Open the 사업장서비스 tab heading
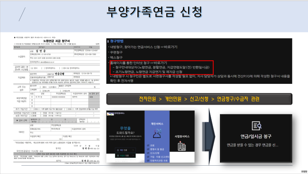 tap(182, 136)
